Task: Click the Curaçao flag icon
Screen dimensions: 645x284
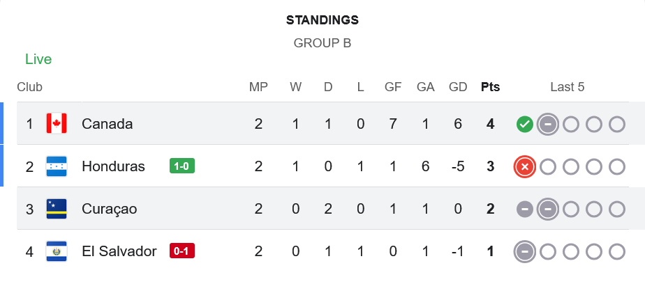Action: [x=56, y=209]
